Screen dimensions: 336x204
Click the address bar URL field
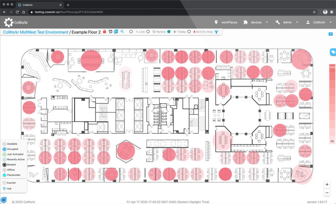[173, 12]
